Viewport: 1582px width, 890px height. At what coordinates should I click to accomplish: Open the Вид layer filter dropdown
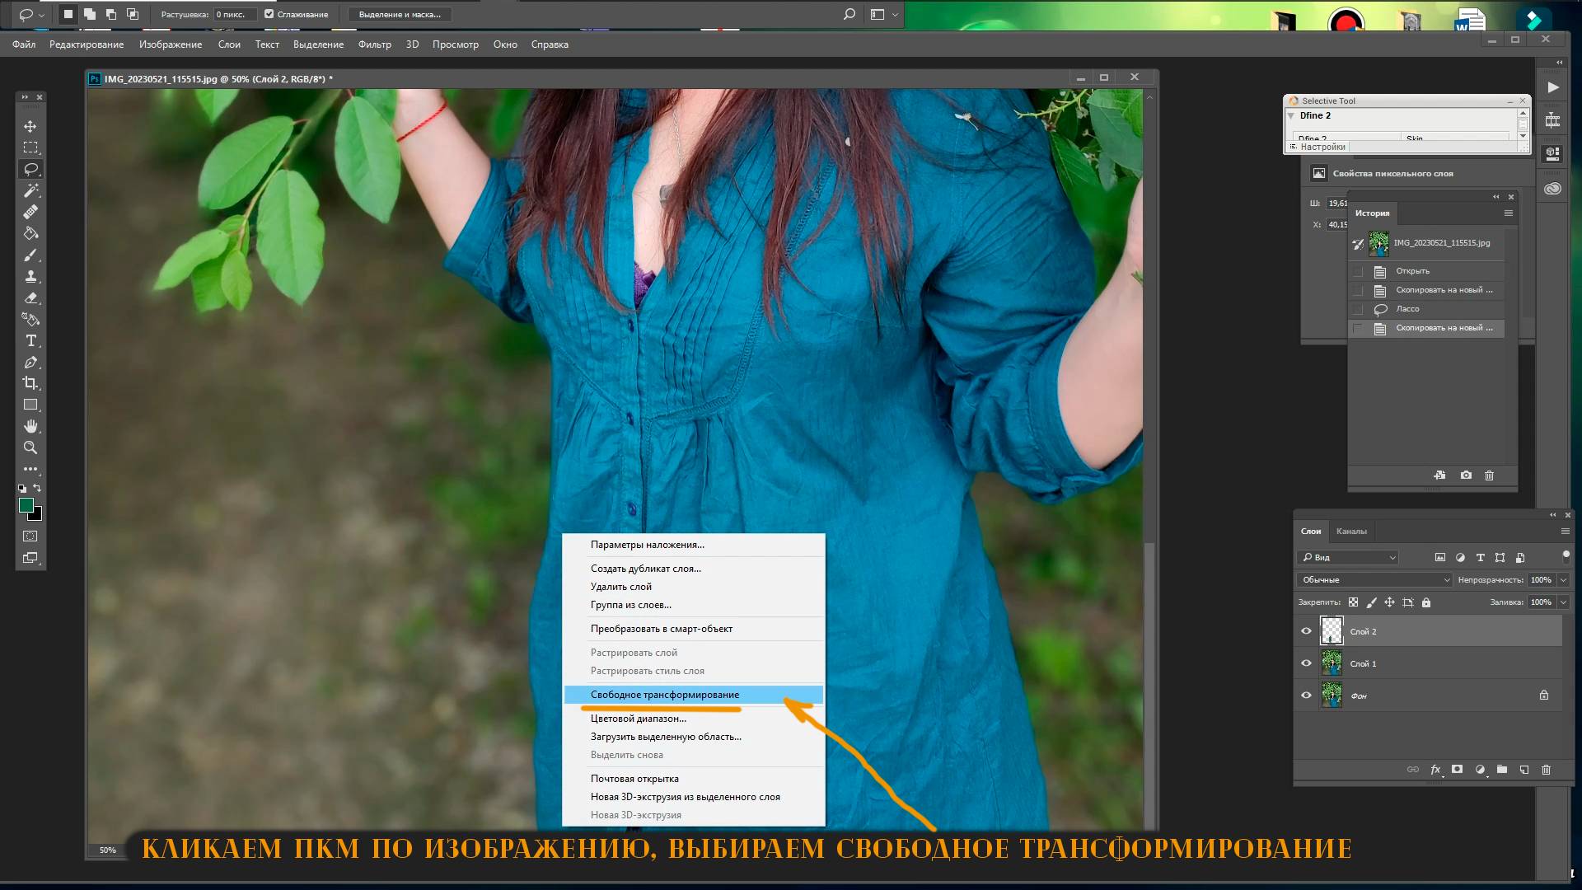(1349, 558)
